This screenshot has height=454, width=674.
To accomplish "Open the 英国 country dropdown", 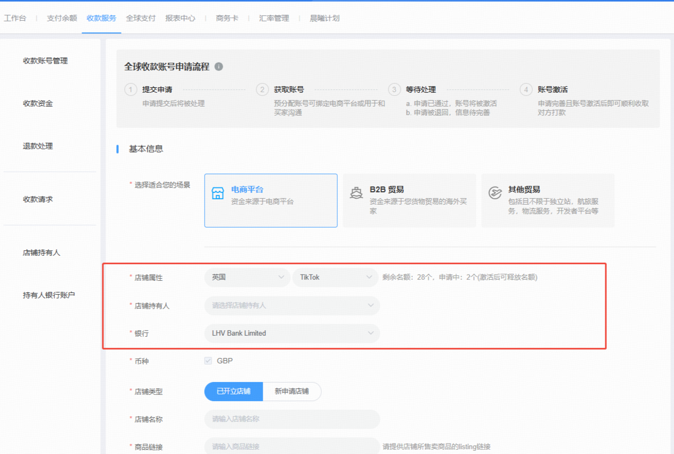I will [x=247, y=277].
